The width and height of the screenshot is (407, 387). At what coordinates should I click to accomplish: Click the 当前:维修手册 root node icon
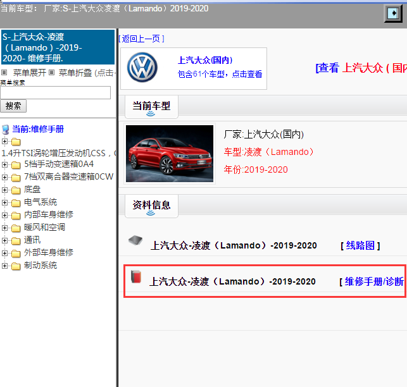click(x=6, y=130)
